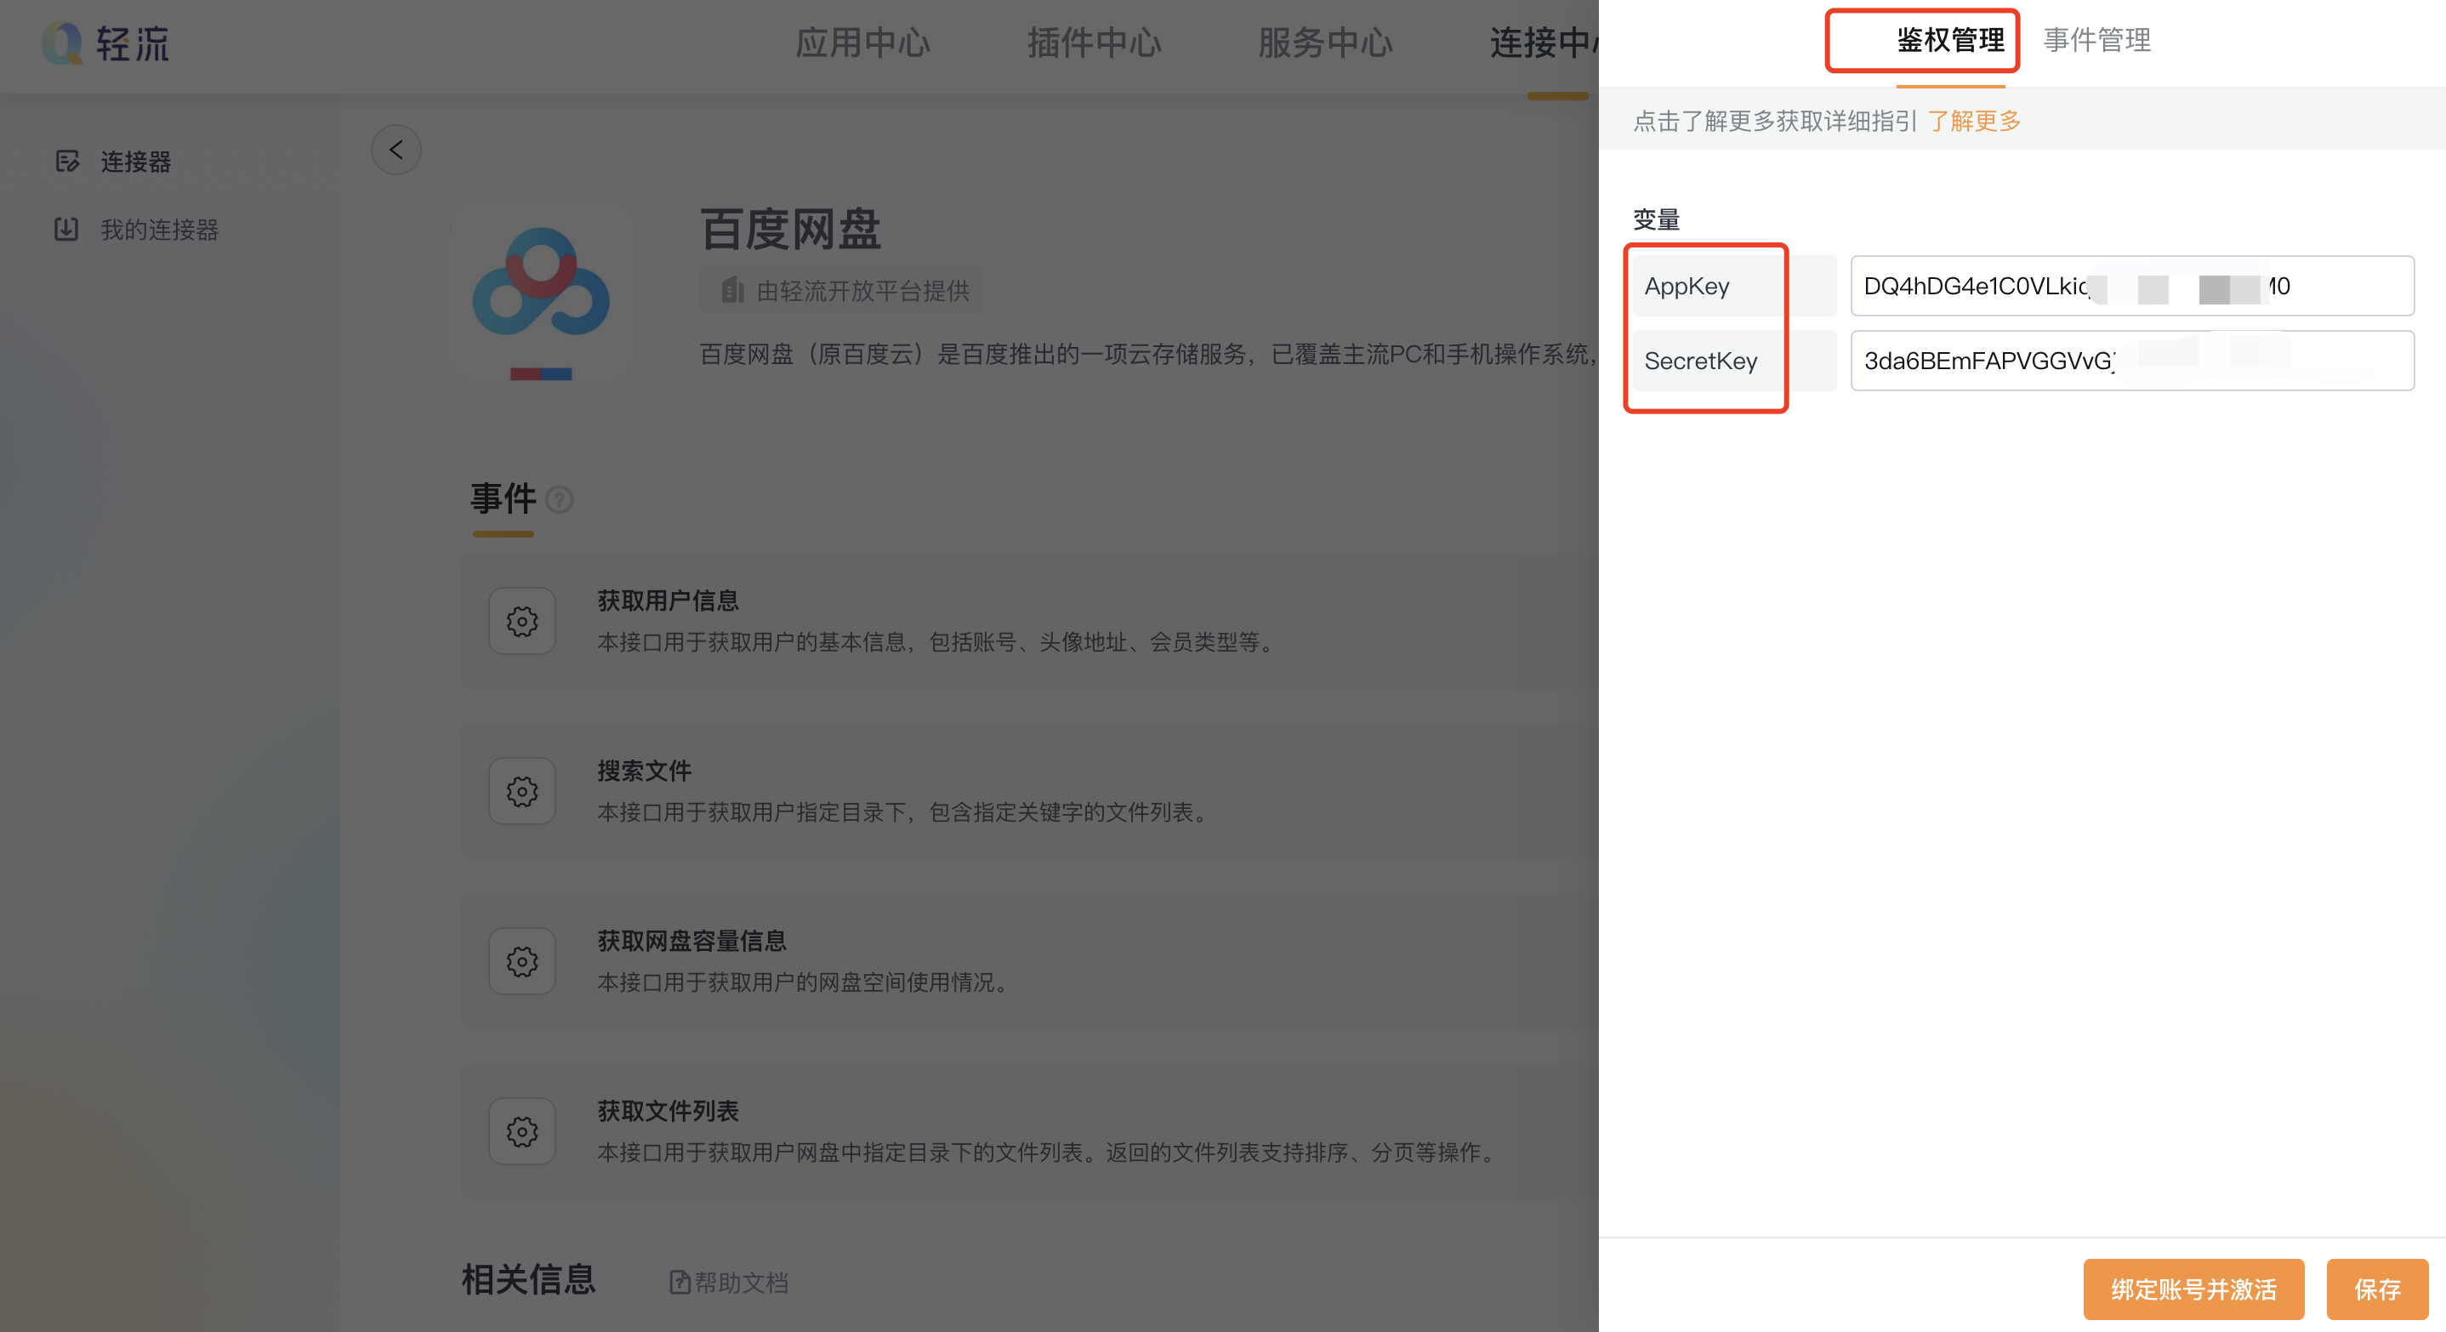Image resolution: width=2446 pixels, height=1332 pixels.
Task: Click the 帮助文档 document icon
Action: (x=680, y=1282)
